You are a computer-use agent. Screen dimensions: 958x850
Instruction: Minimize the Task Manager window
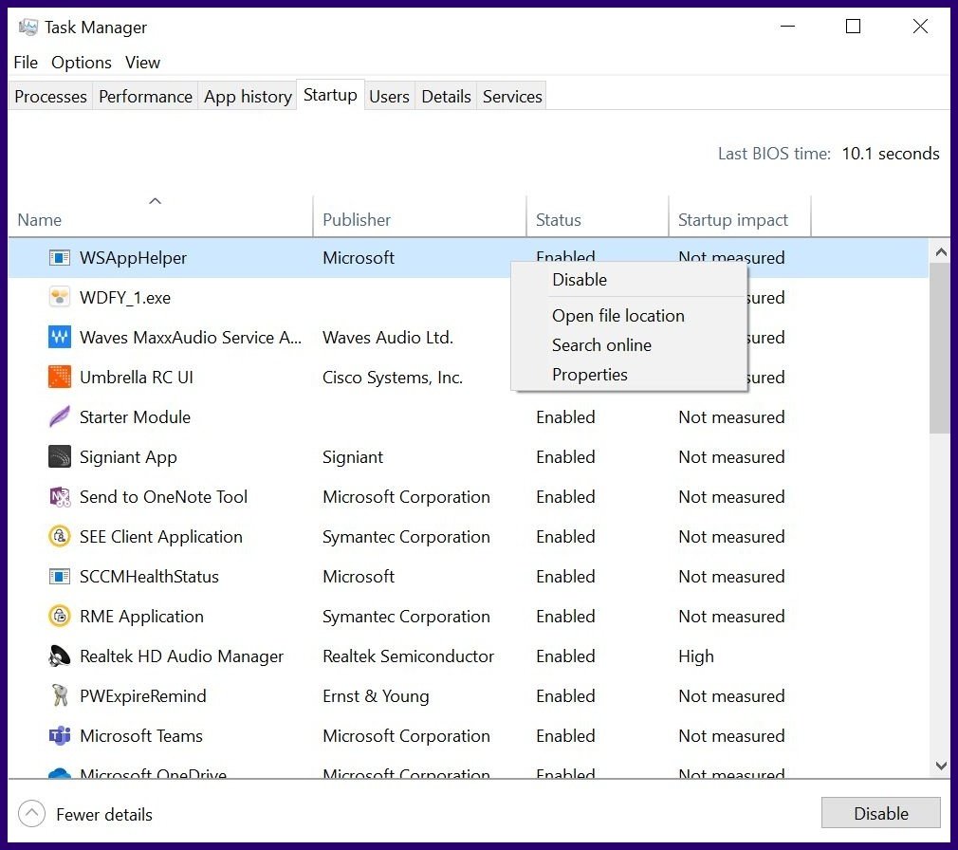click(x=787, y=27)
